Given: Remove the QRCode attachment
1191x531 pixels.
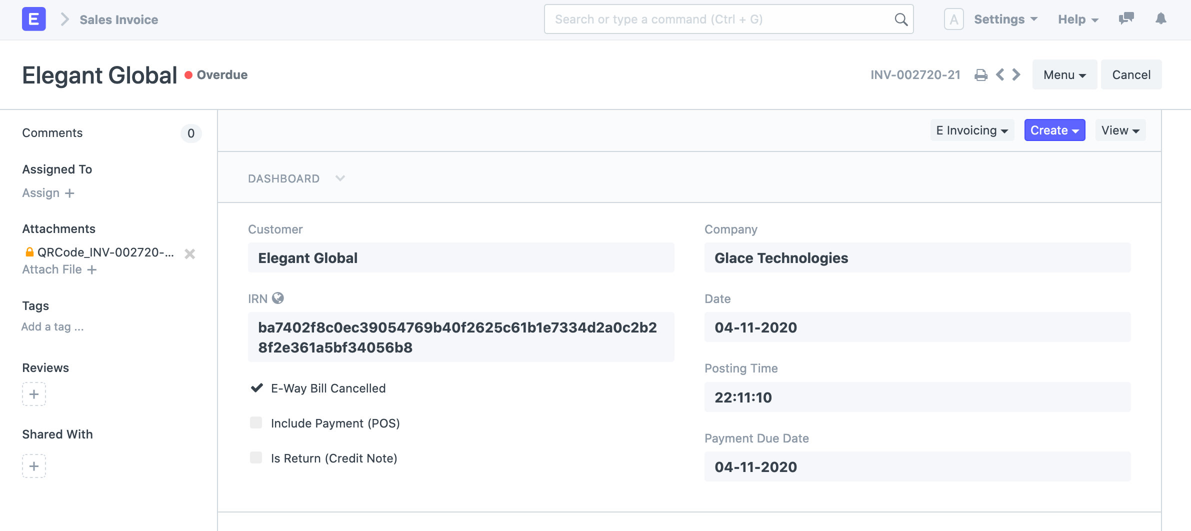Looking at the screenshot, I should 189,254.
